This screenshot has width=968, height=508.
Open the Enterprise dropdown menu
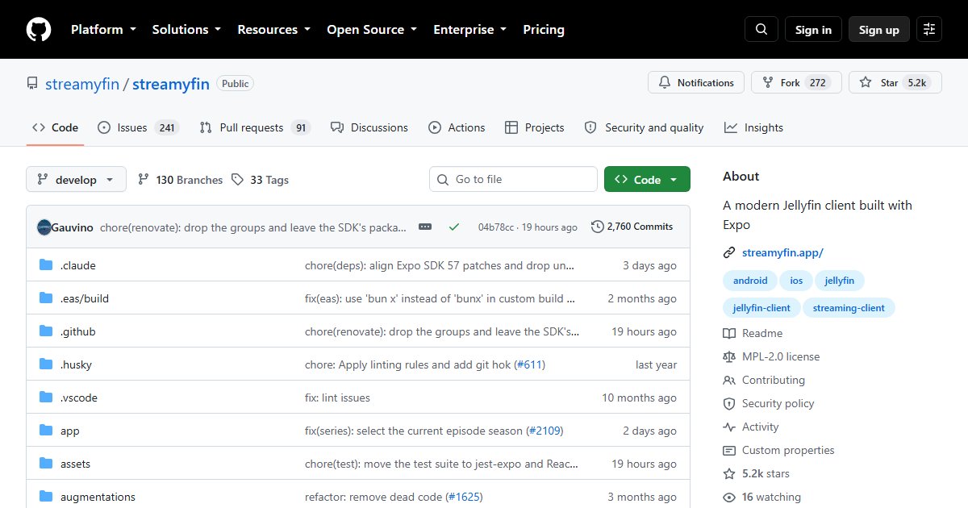470,30
